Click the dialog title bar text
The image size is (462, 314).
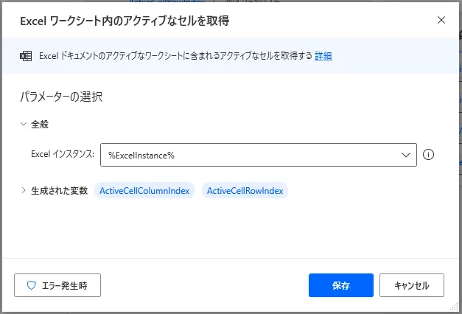(125, 21)
